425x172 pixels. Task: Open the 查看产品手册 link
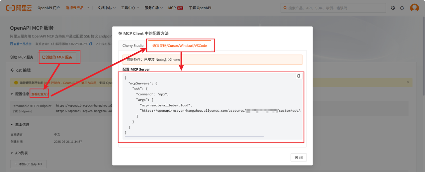[x=21, y=44]
